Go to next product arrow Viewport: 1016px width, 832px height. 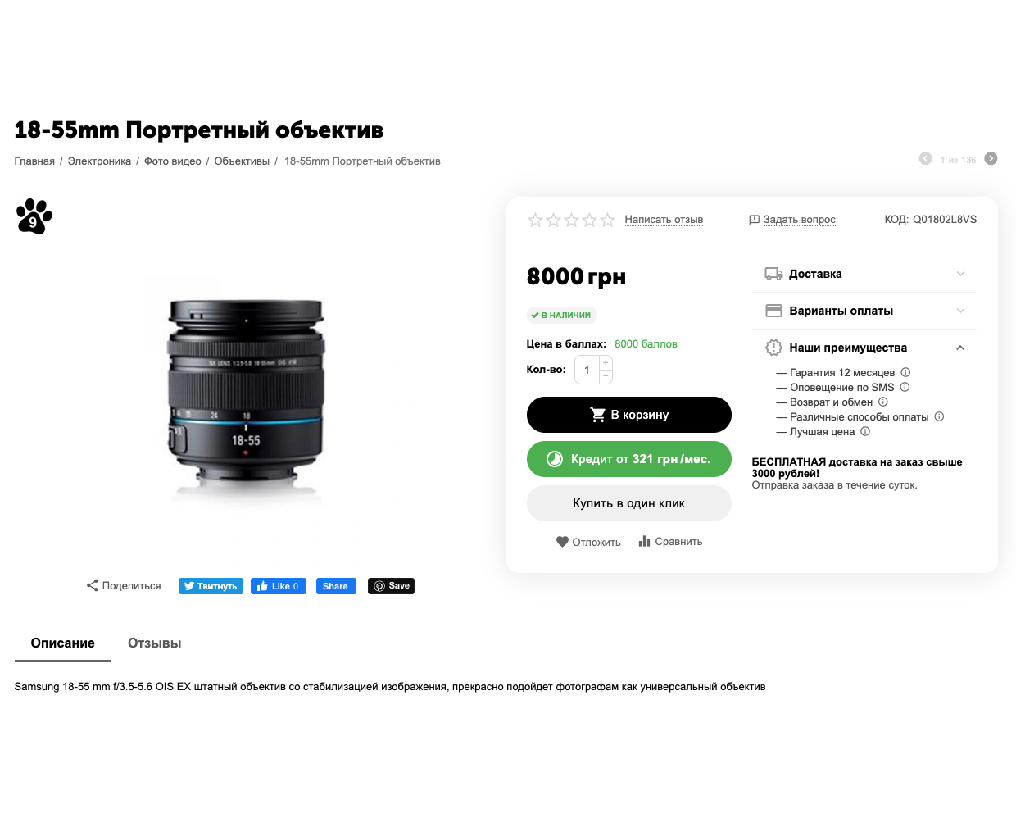991,159
